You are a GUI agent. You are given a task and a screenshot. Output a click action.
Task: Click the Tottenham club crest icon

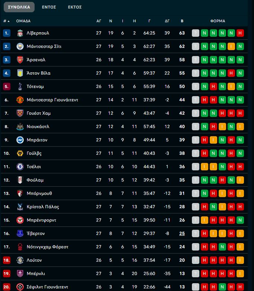tap(20, 86)
